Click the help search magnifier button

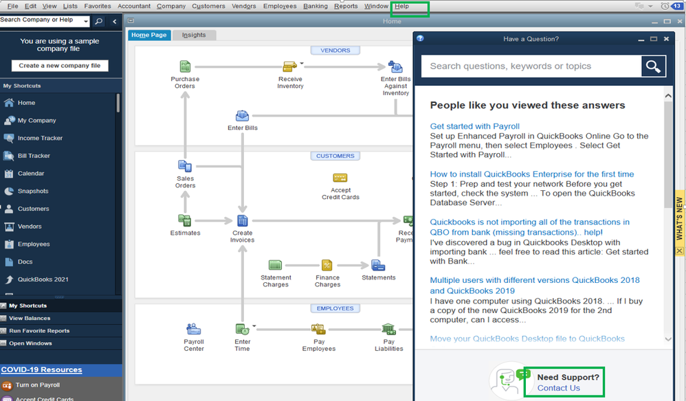tap(653, 67)
